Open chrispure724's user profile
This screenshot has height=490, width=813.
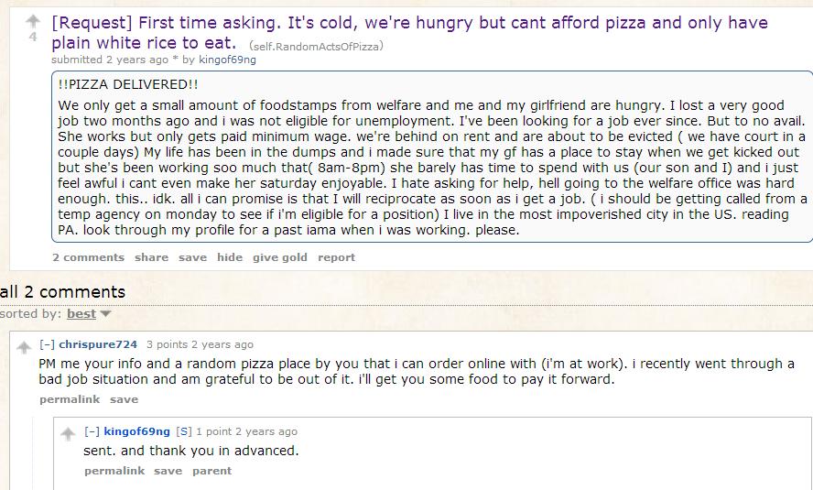[98, 344]
